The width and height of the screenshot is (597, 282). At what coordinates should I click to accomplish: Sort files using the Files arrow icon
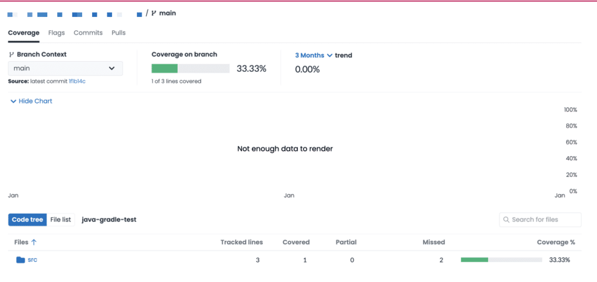point(34,242)
